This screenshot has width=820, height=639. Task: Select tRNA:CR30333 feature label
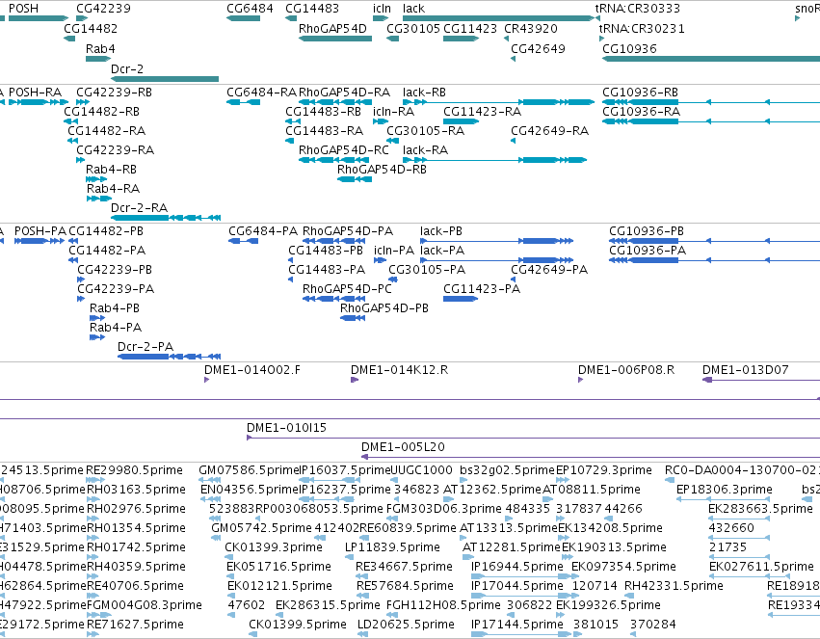click(x=638, y=9)
